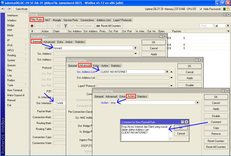The width and height of the screenshot is (231, 156).
Task: Open Log in the sidebar menu
Action: click(x=9, y=75)
